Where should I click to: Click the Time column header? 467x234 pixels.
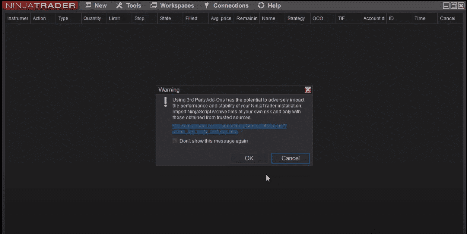pyautogui.click(x=424, y=18)
